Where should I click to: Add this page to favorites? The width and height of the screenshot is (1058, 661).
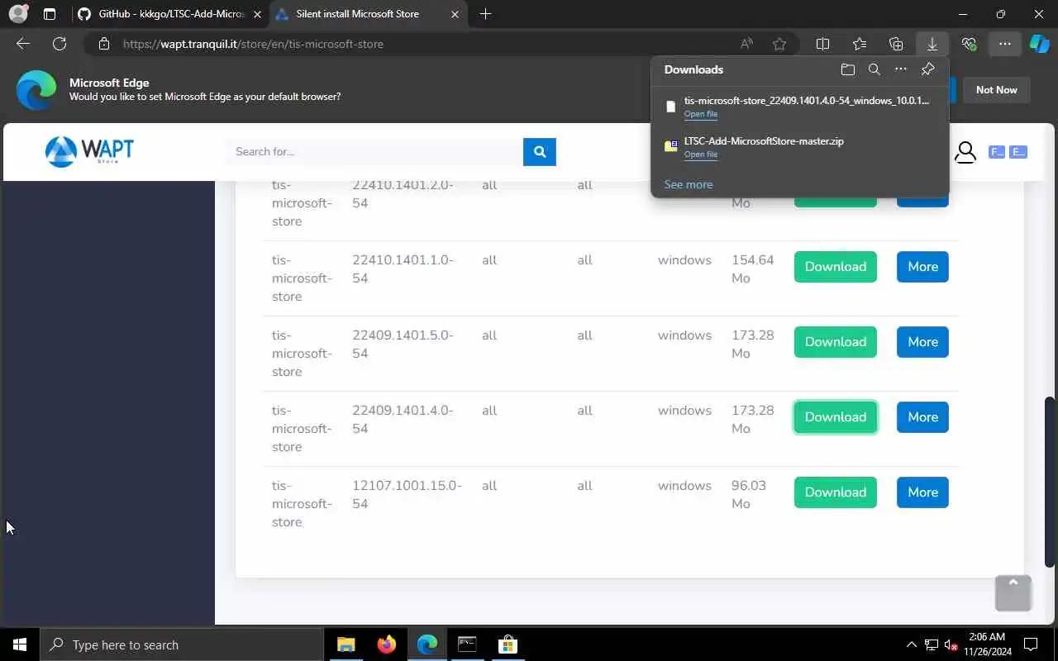pos(779,44)
